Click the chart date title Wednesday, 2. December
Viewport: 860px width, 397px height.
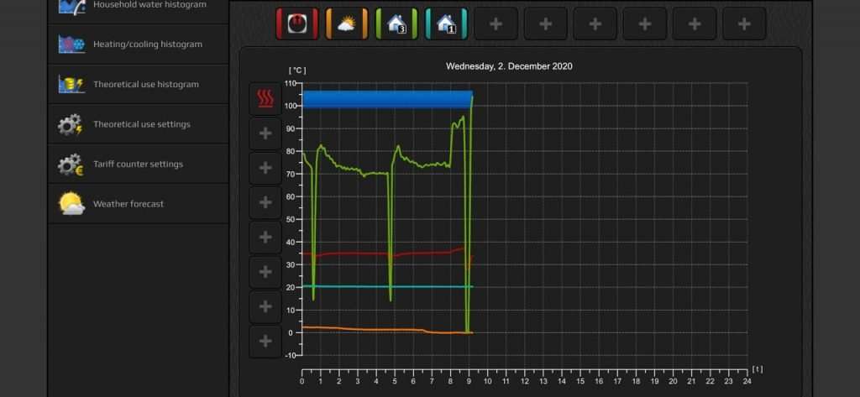click(x=509, y=66)
